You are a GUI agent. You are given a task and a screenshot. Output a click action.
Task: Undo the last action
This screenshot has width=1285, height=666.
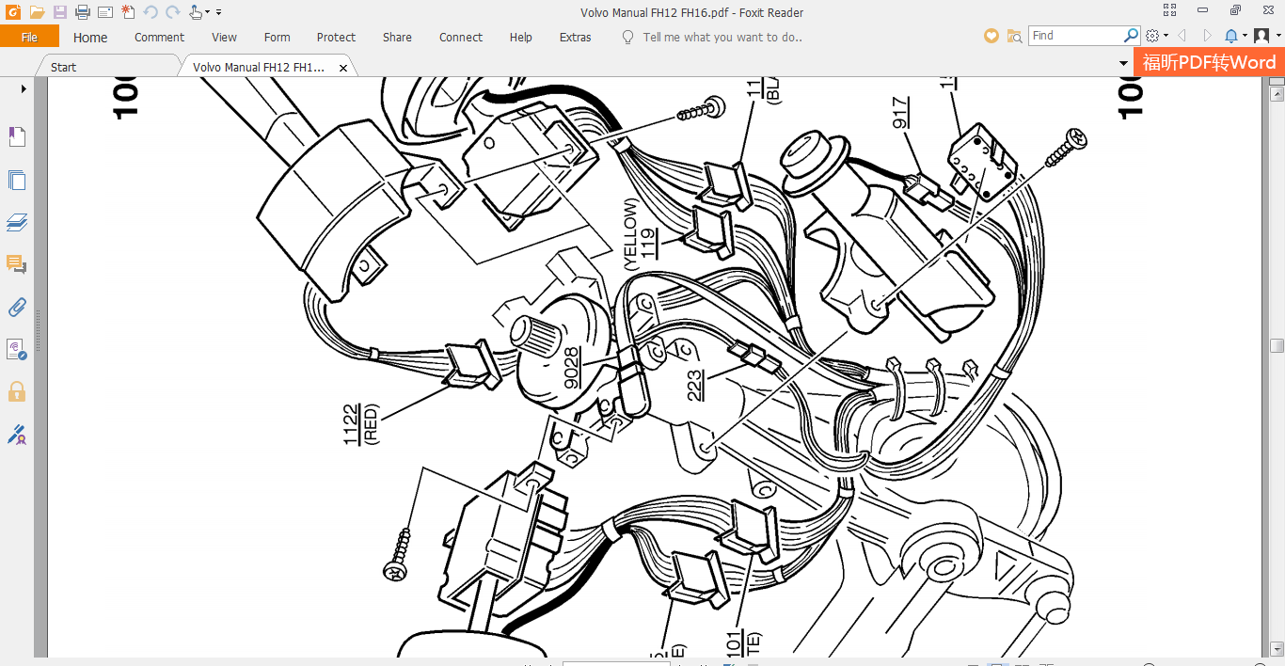point(151,12)
